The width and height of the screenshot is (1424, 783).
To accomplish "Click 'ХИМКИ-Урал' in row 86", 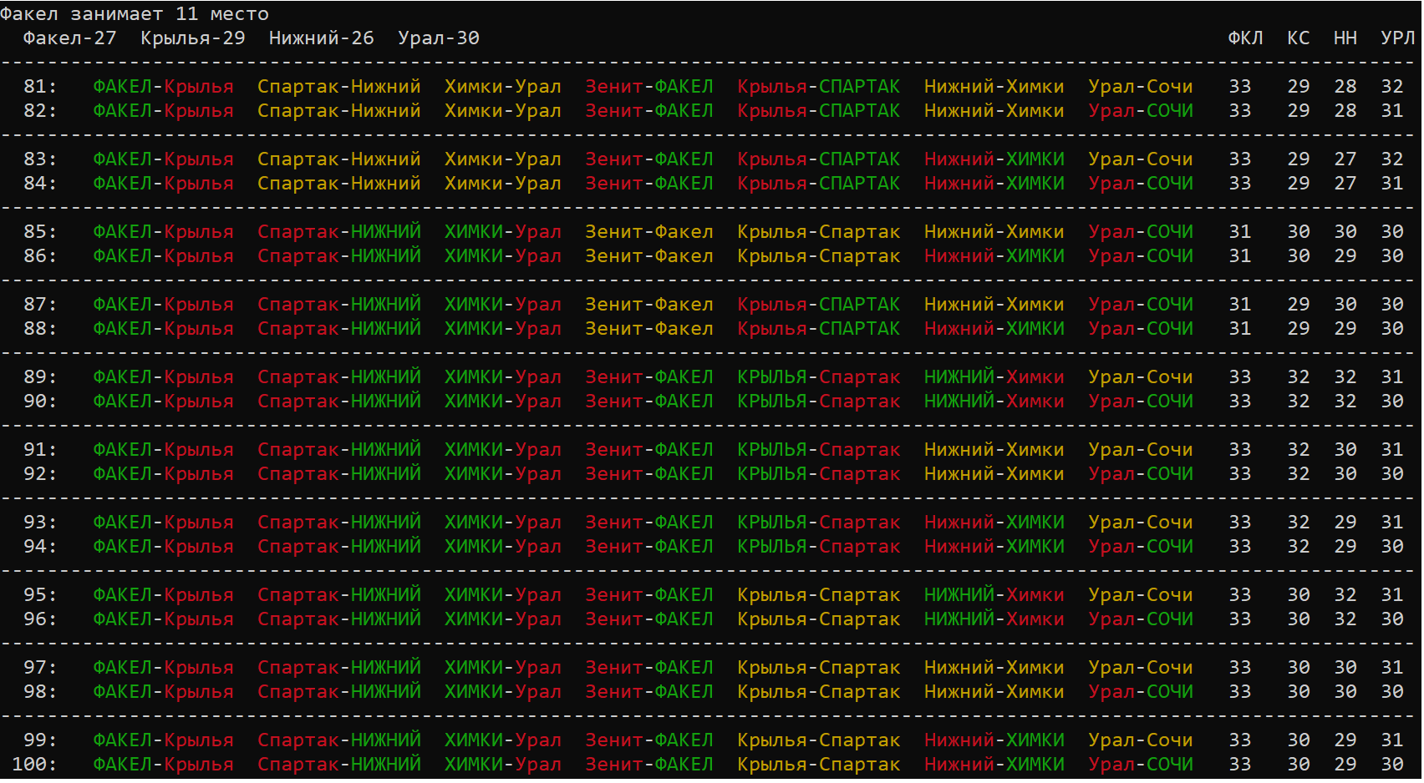I will pos(503,256).
